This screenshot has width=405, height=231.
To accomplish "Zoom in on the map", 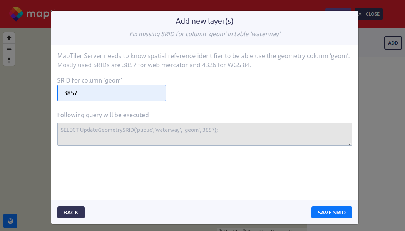I will [9, 38].
